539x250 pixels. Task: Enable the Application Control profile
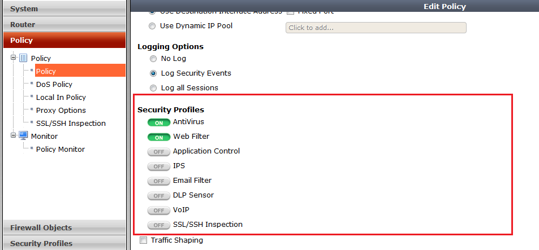(159, 151)
